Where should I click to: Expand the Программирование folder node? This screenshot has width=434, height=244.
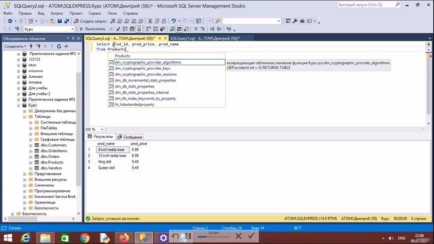click(24, 191)
